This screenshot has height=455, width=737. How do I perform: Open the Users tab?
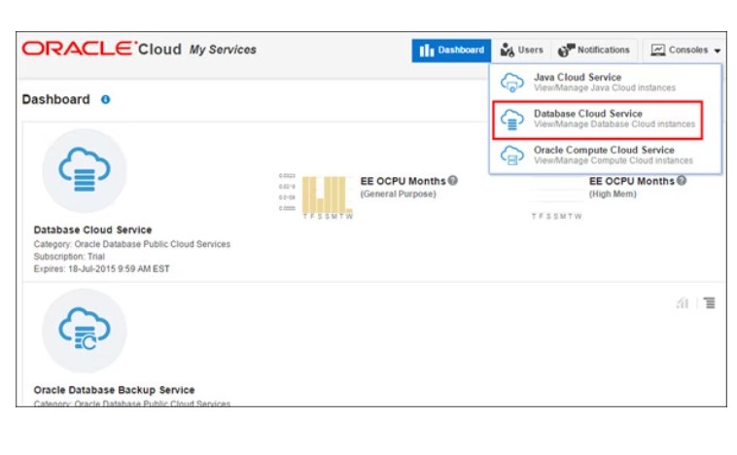pos(521,51)
